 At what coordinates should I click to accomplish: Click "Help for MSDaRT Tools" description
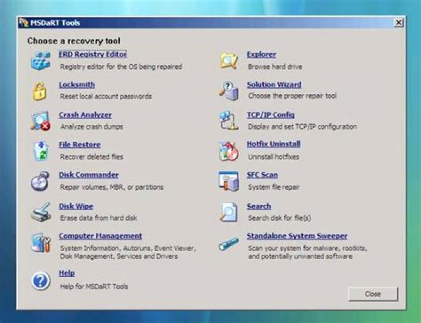coord(94,286)
